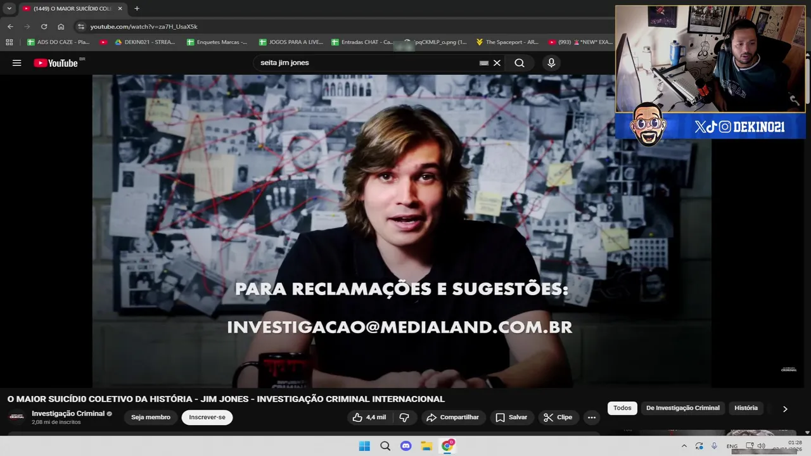811x456 pixels.
Task: Open pqCKMLP_o.png bookmark
Action: [x=436, y=42]
